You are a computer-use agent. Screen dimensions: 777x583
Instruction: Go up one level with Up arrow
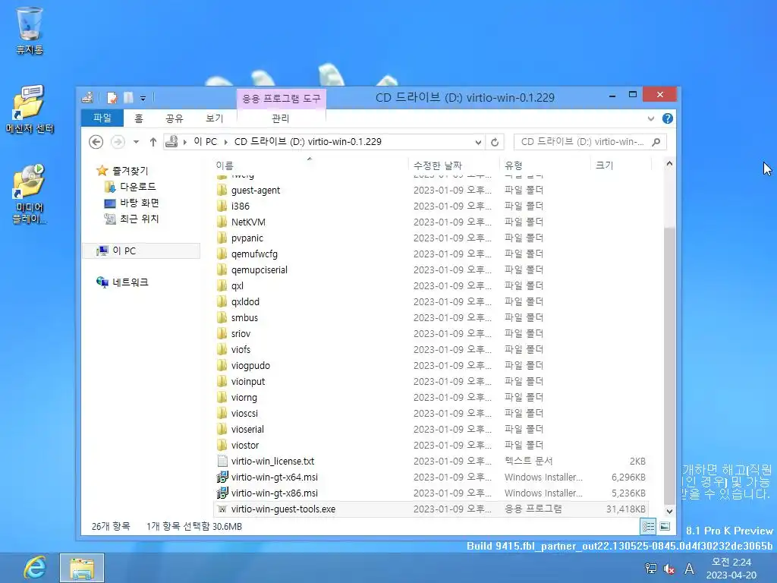click(153, 142)
